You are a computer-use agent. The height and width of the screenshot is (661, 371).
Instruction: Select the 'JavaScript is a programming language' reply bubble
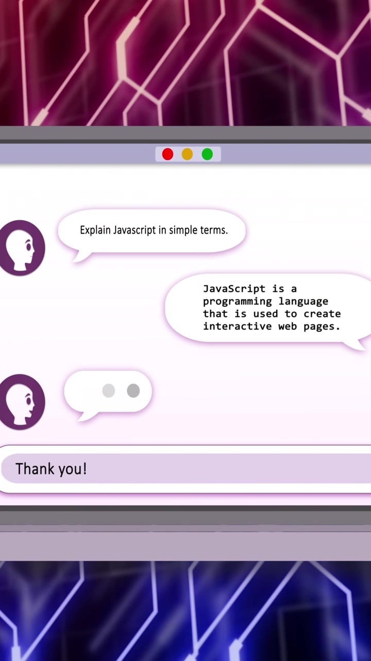268,310
